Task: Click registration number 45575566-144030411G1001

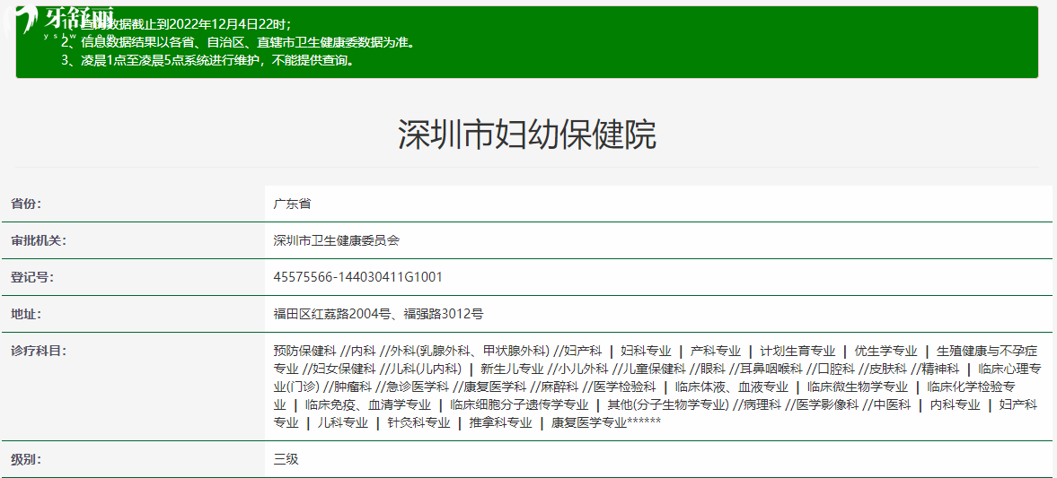Action: point(358,277)
